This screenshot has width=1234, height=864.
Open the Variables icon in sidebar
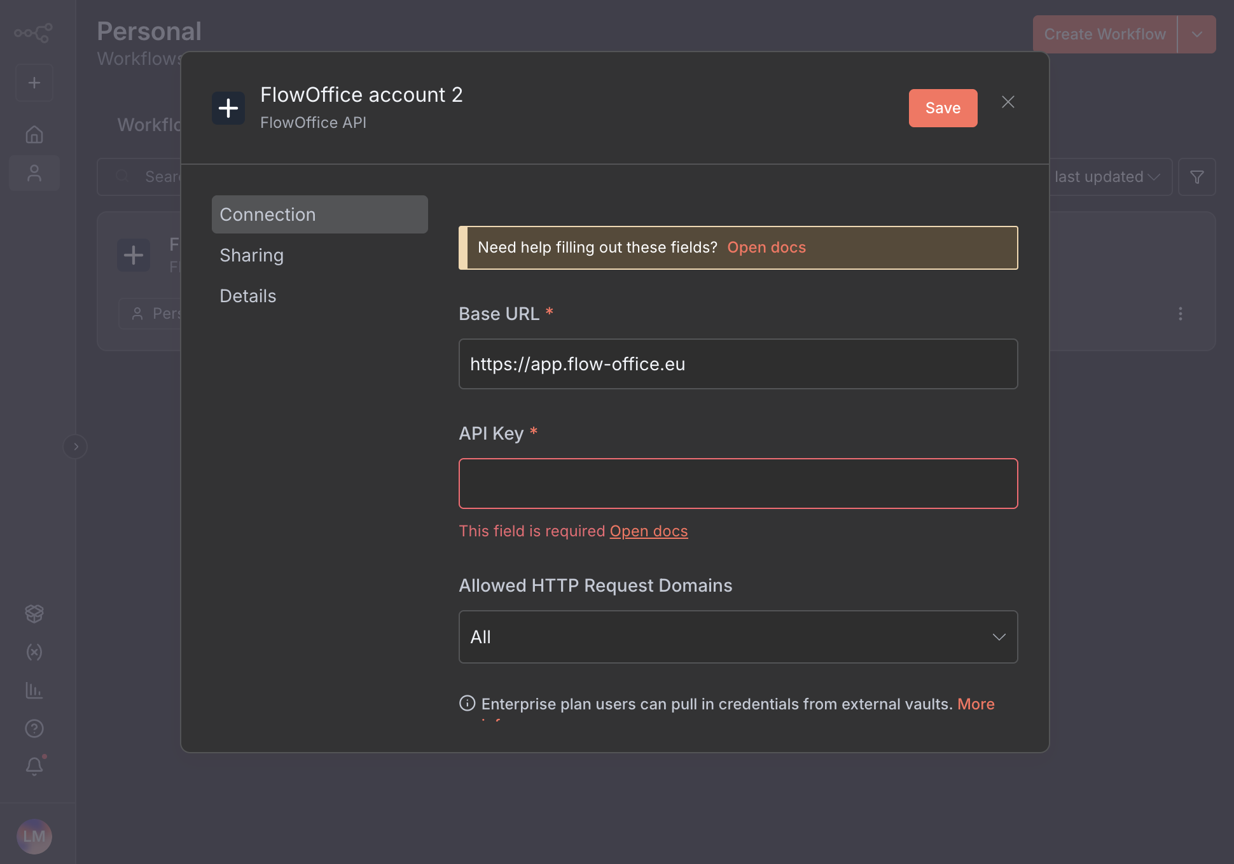[x=34, y=651]
